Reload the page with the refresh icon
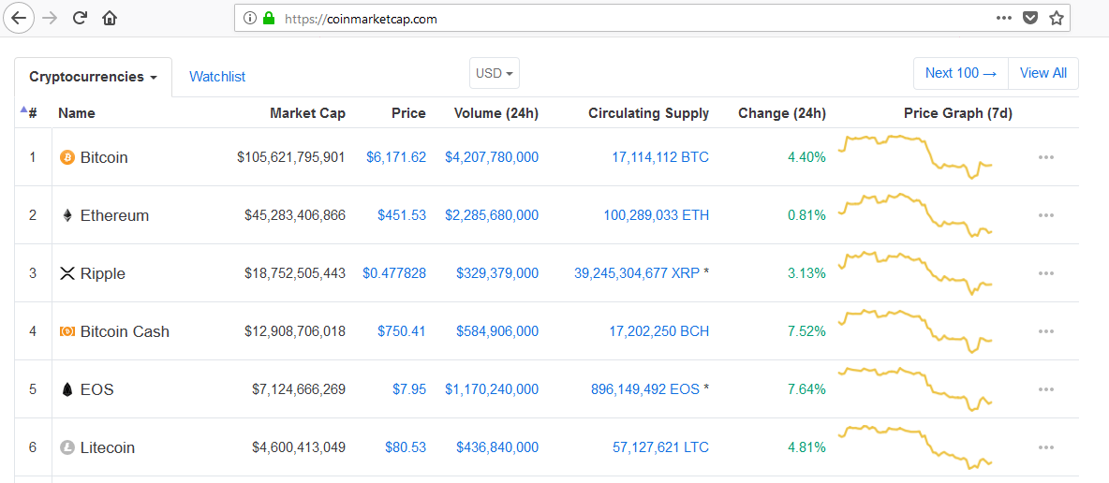1109x483 pixels. (x=80, y=19)
